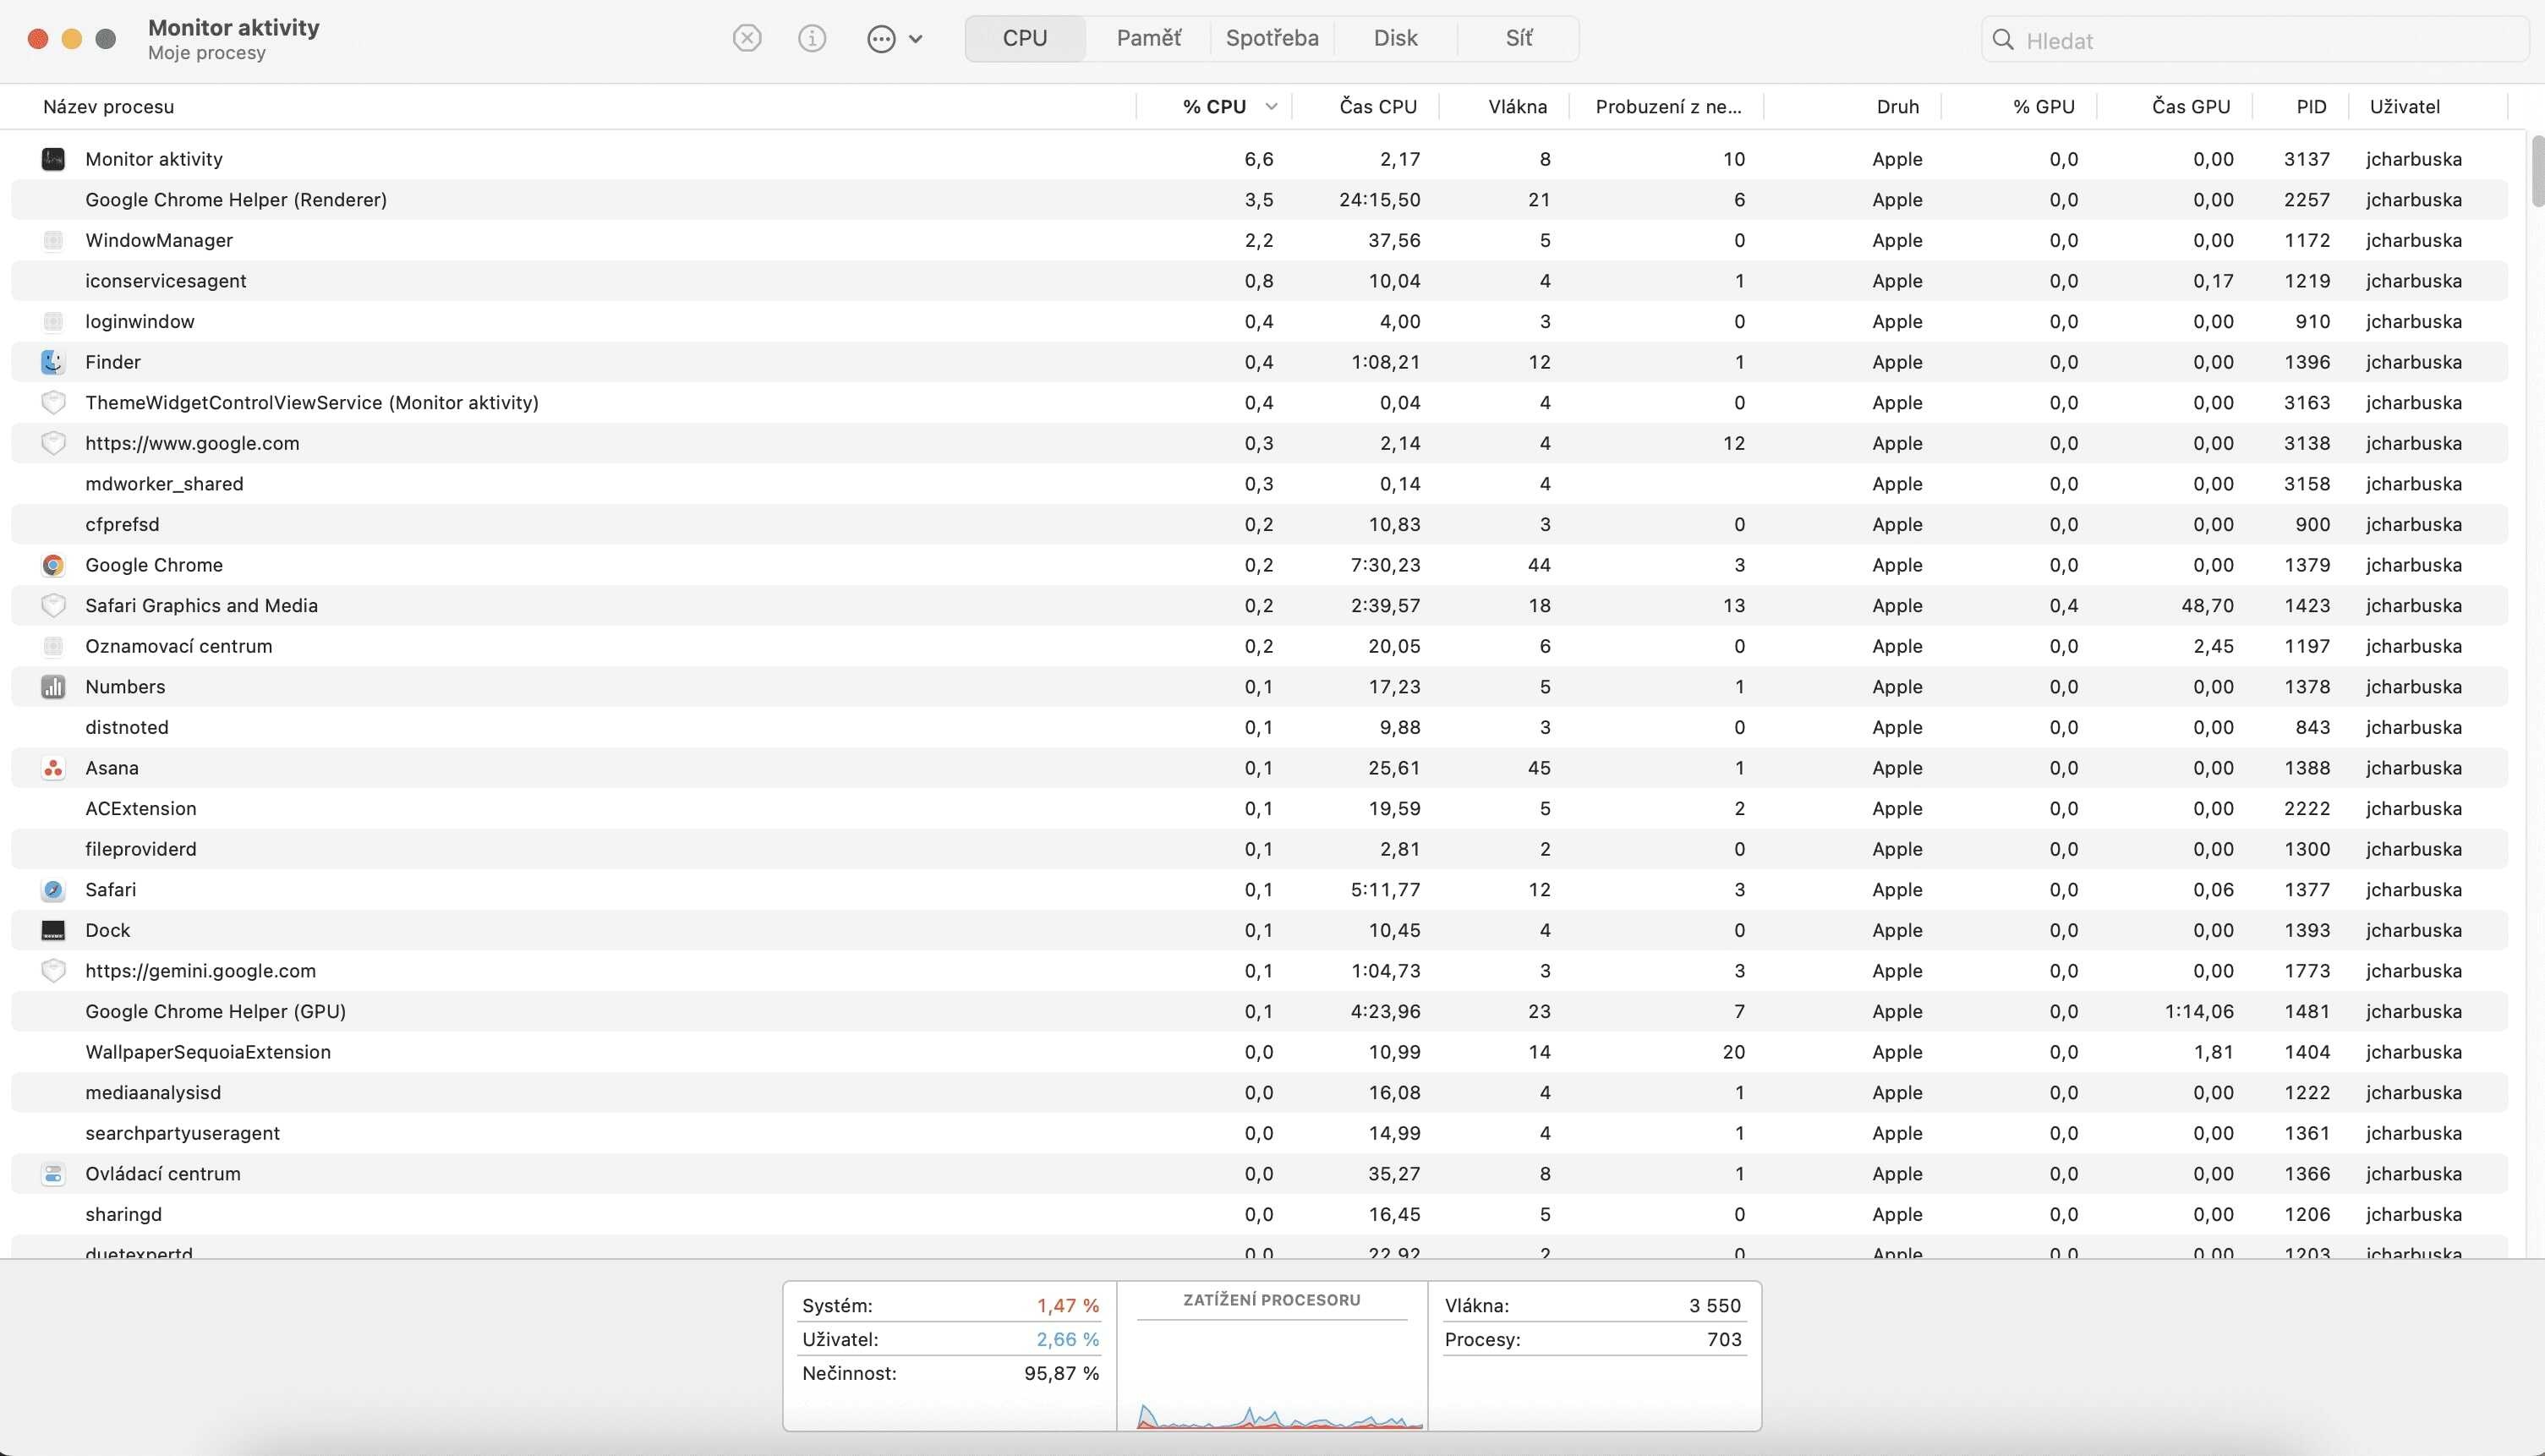2545x1456 pixels.
Task: Click CPU time value 24:15,50
Action: (1379, 200)
